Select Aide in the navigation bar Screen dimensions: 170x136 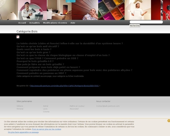[x=73, y=23]
